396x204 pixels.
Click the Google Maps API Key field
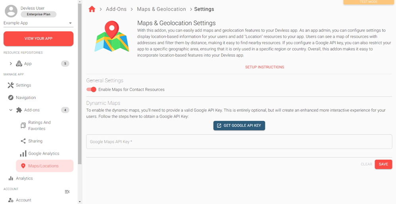(239, 142)
